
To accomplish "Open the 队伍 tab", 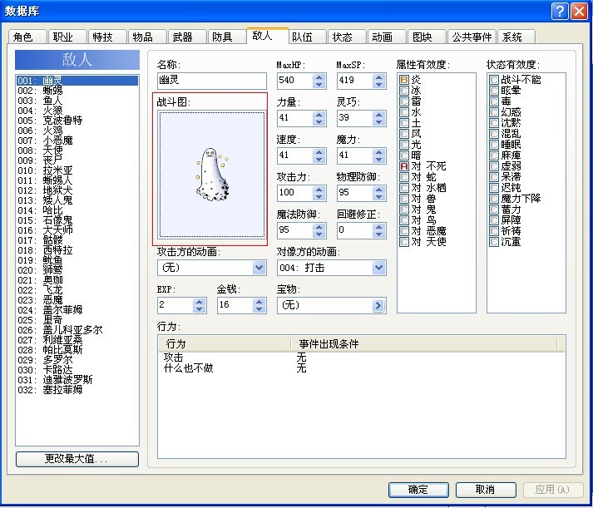I will pos(307,37).
